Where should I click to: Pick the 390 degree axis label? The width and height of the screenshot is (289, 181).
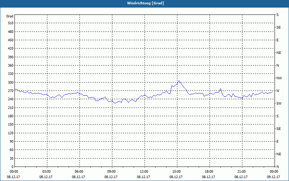tap(11, 57)
